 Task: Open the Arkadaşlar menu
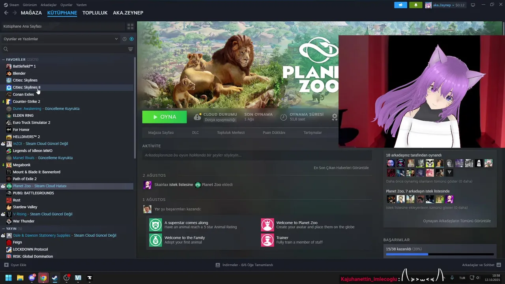[49, 5]
